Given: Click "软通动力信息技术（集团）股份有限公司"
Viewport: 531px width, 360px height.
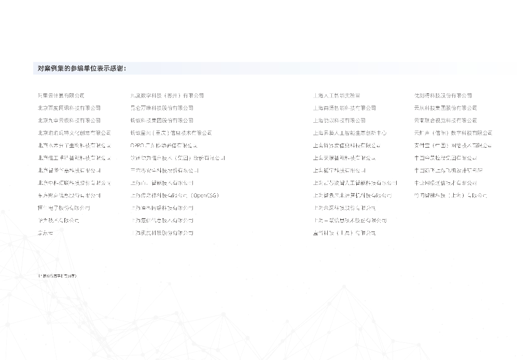Looking at the screenshot, I should point(178,158).
